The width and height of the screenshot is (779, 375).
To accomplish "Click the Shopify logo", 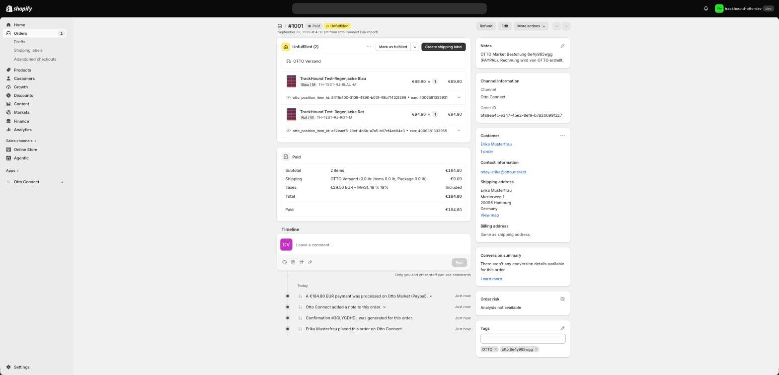I will coord(19,8).
